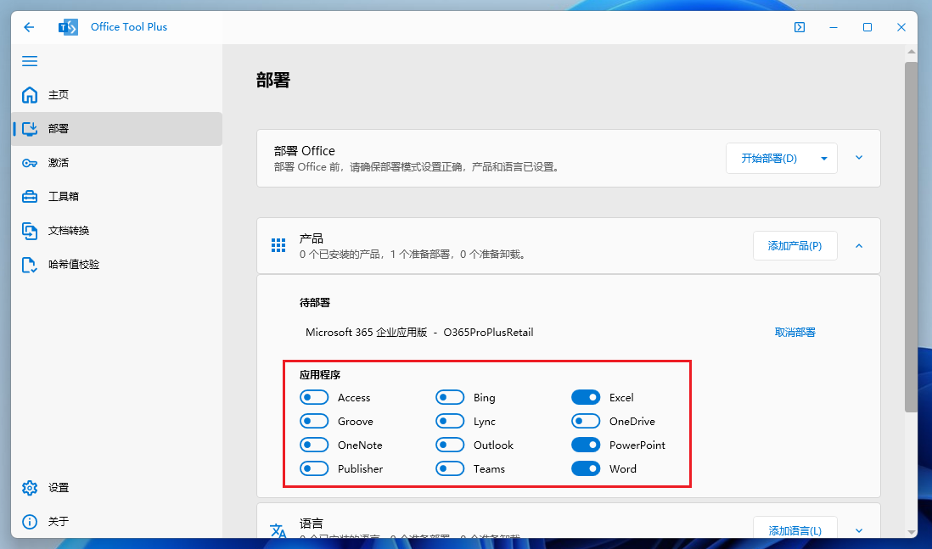Expand the 语言 section chevron

pos(859,530)
